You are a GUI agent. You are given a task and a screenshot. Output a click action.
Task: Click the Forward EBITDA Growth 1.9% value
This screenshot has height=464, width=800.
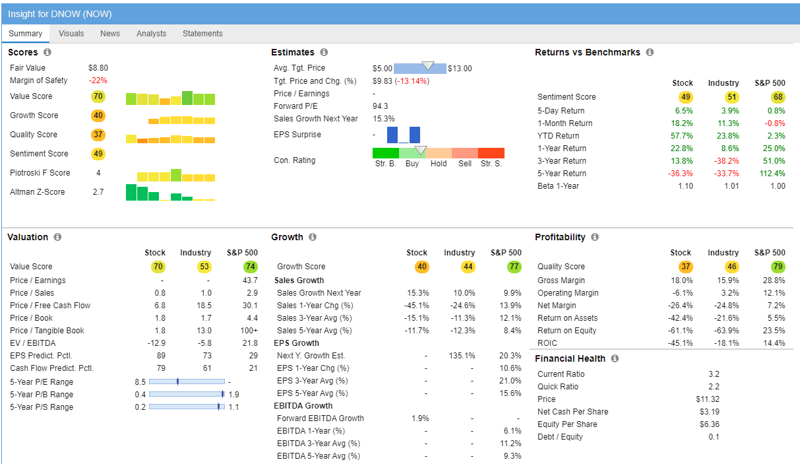[x=419, y=418]
